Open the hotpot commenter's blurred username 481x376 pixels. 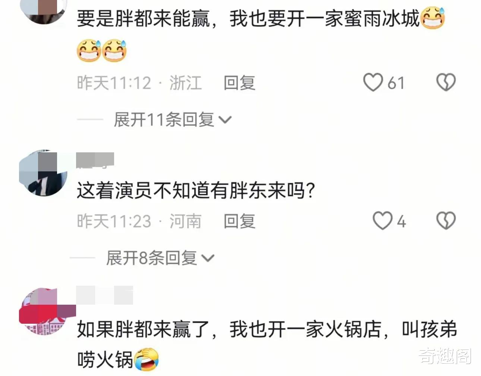click(104, 295)
